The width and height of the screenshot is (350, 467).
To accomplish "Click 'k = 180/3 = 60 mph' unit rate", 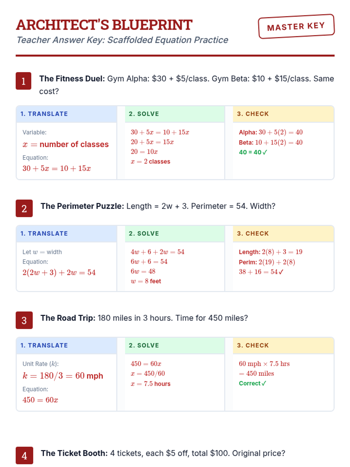I will 63,376.
